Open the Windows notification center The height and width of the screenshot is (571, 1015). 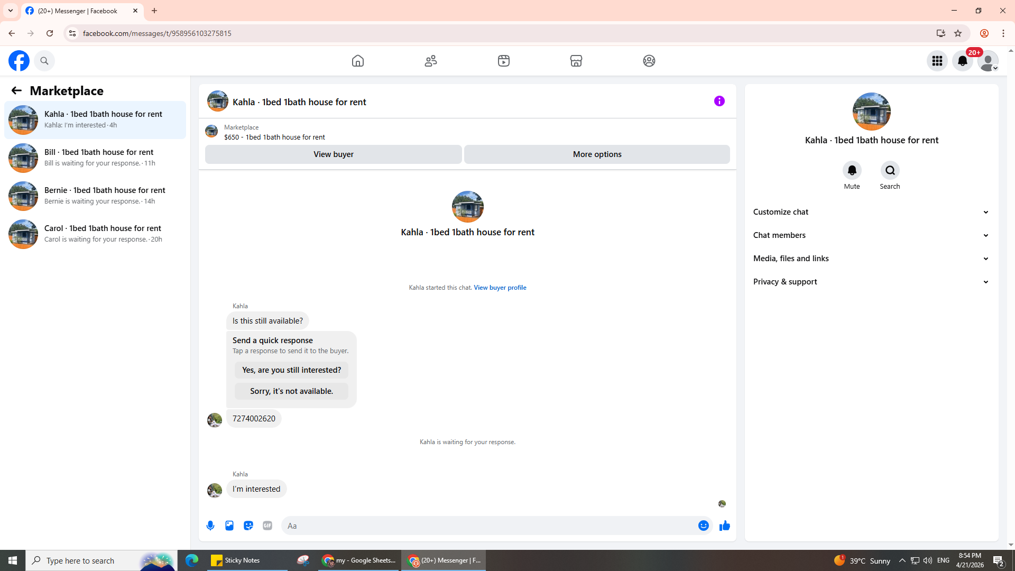[x=999, y=560]
